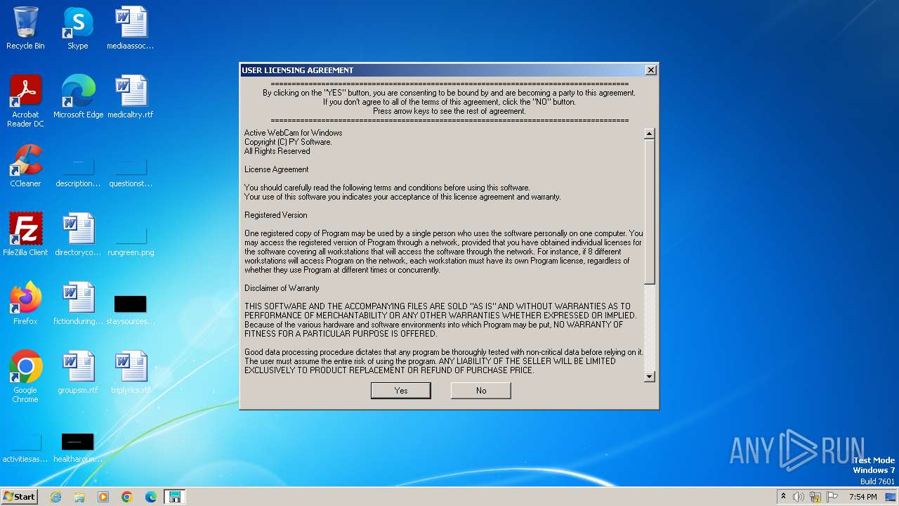Click the license text scrollbar thumb
The width and height of the screenshot is (899, 506).
[x=649, y=212]
